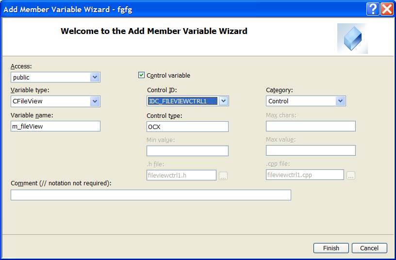The width and height of the screenshot is (396, 260).
Task: Click the question mark Help button
Action: pyautogui.click(x=372, y=9)
